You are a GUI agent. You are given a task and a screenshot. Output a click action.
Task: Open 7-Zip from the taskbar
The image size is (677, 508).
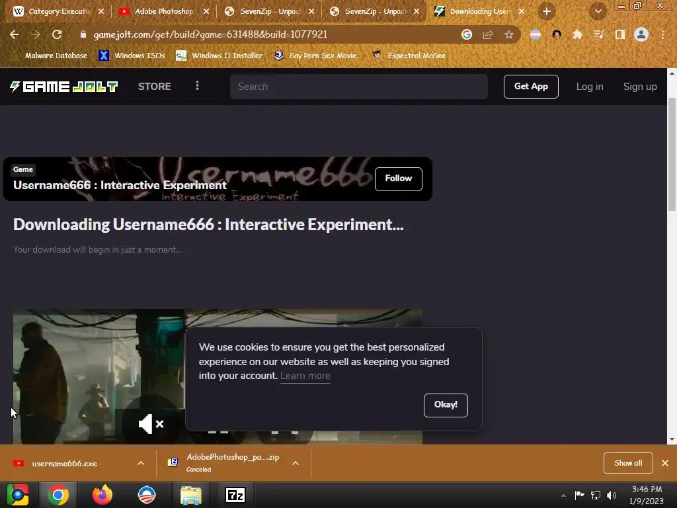pos(235,495)
